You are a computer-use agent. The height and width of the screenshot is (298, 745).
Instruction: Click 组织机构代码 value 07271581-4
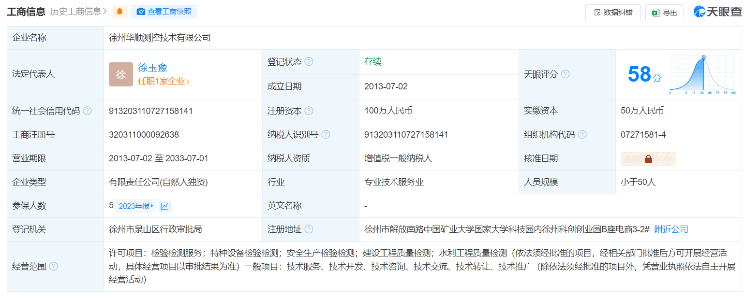click(x=643, y=135)
